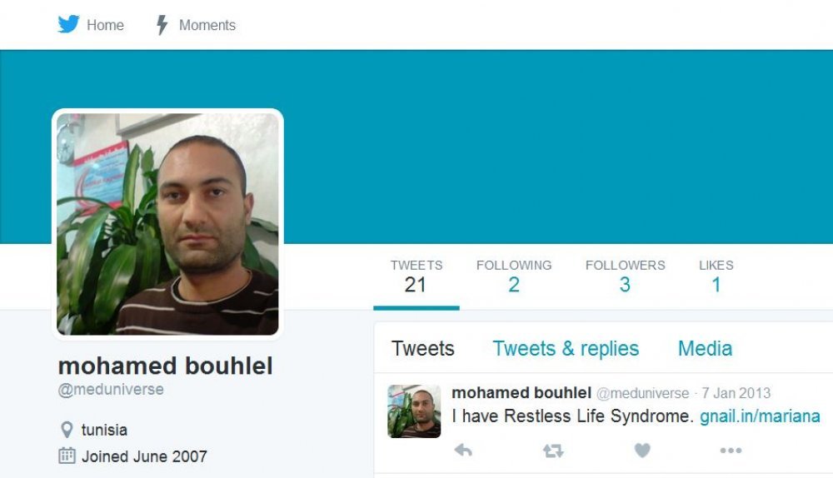Open the tweet's more options ellipsis

click(x=731, y=451)
